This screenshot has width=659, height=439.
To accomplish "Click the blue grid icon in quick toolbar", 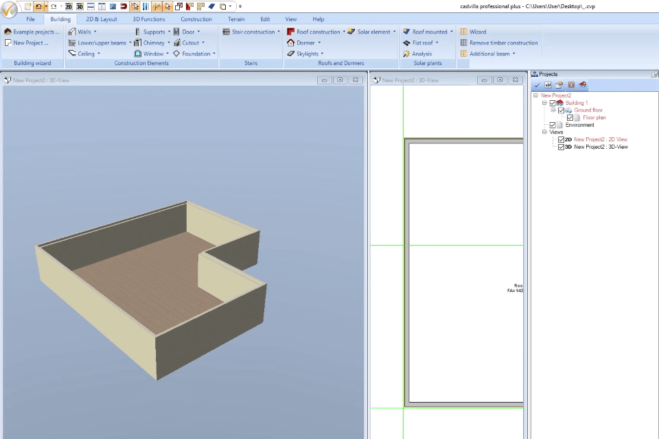I will 113,6.
